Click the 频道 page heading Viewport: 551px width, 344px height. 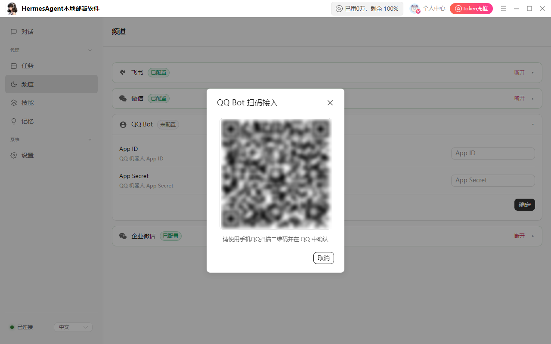(119, 32)
